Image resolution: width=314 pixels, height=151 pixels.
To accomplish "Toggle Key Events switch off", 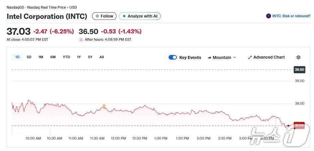I will [173, 57].
